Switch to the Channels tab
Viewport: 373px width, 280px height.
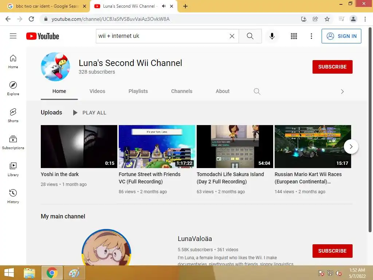[182, 91]
